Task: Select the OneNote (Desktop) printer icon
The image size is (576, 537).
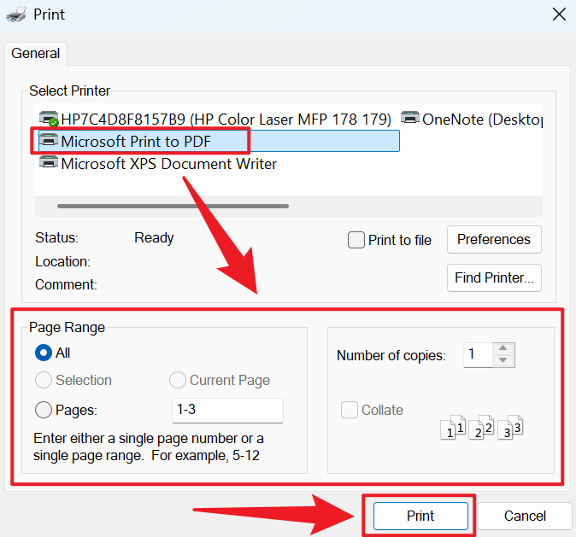Action: tap(410, 118)
